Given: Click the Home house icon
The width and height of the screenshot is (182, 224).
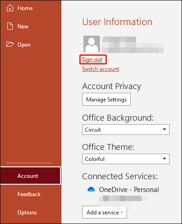Looking at the screenshot, I should point(10,8).
